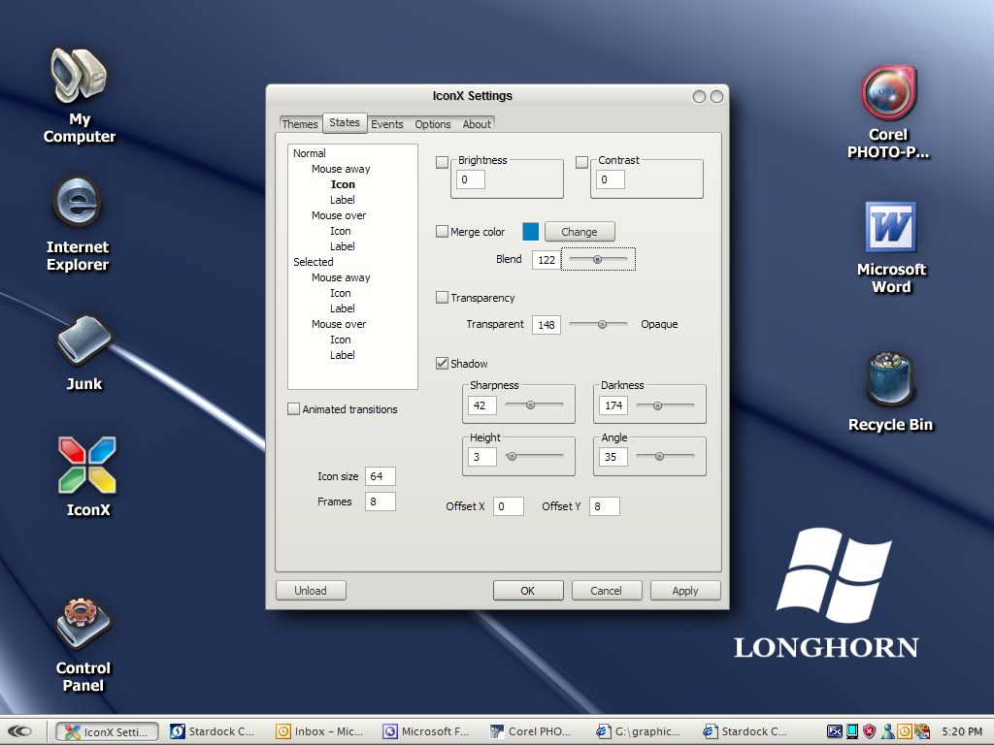Click the Offset Y field
This screenshot has width=994, height=745.
coord(605,506)
